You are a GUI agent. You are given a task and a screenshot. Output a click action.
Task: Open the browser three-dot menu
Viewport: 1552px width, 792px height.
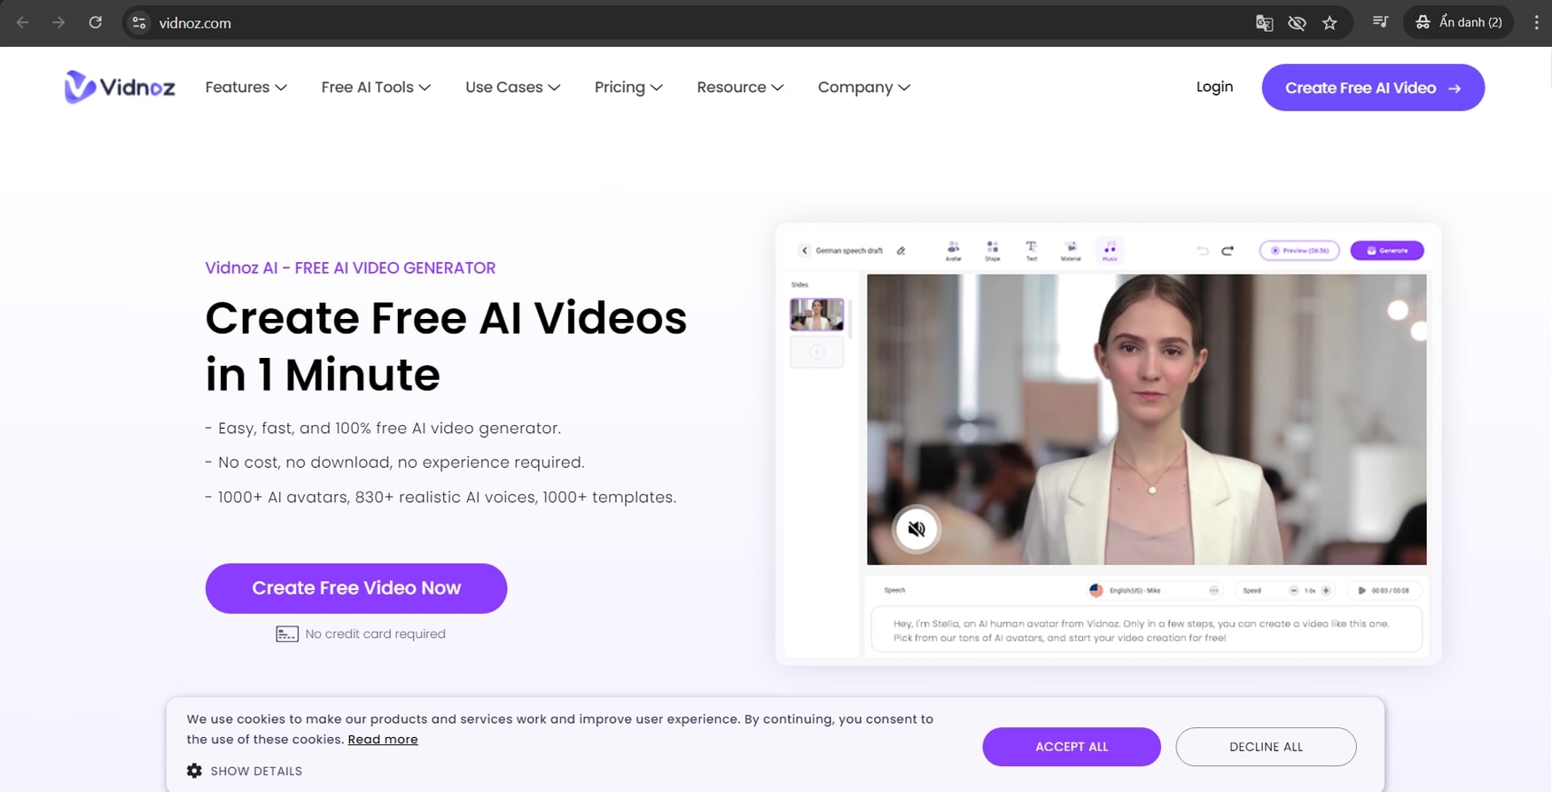(1536, 23)
